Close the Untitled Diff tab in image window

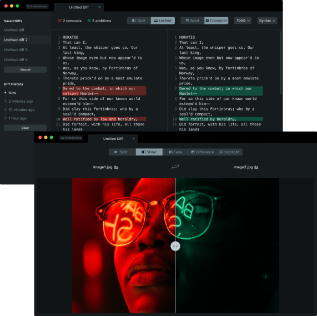133,139
